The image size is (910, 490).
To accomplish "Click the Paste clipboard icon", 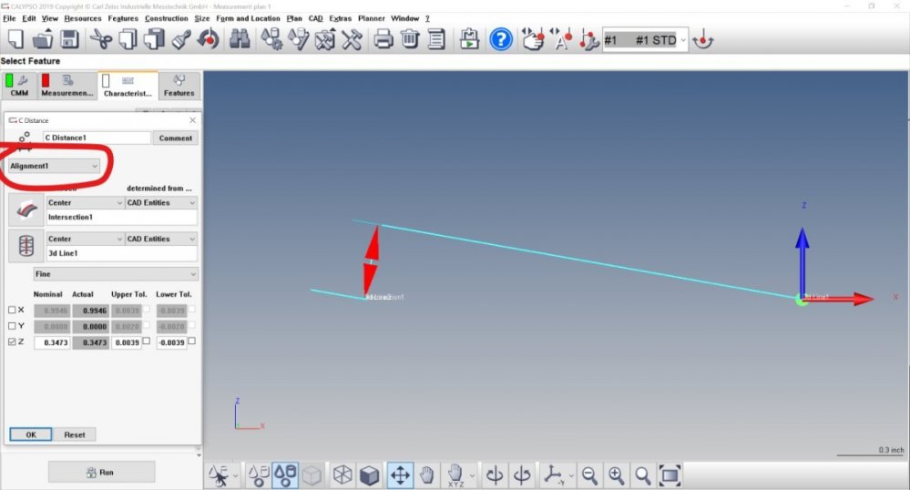I will (154, 39).
